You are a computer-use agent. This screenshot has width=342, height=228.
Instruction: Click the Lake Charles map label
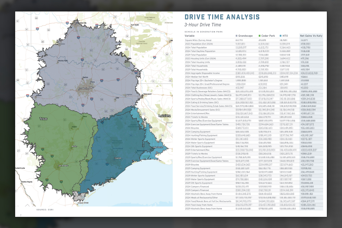159,147
